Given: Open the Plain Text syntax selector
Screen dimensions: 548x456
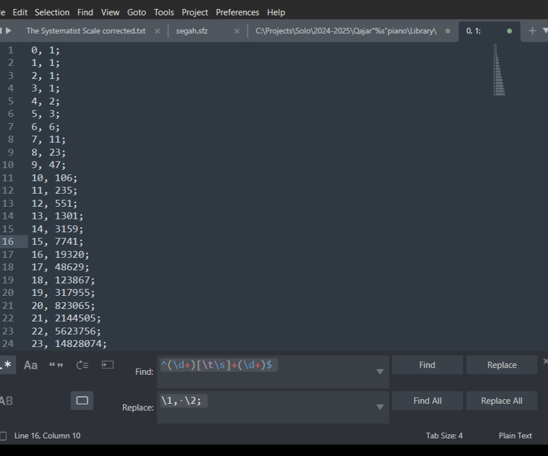Looking at the screenshot, I should (x=515, y=436).
